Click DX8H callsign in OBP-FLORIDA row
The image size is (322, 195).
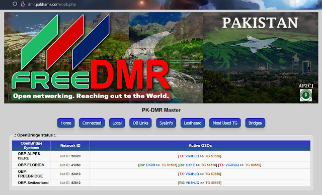(x=150, y=165)
